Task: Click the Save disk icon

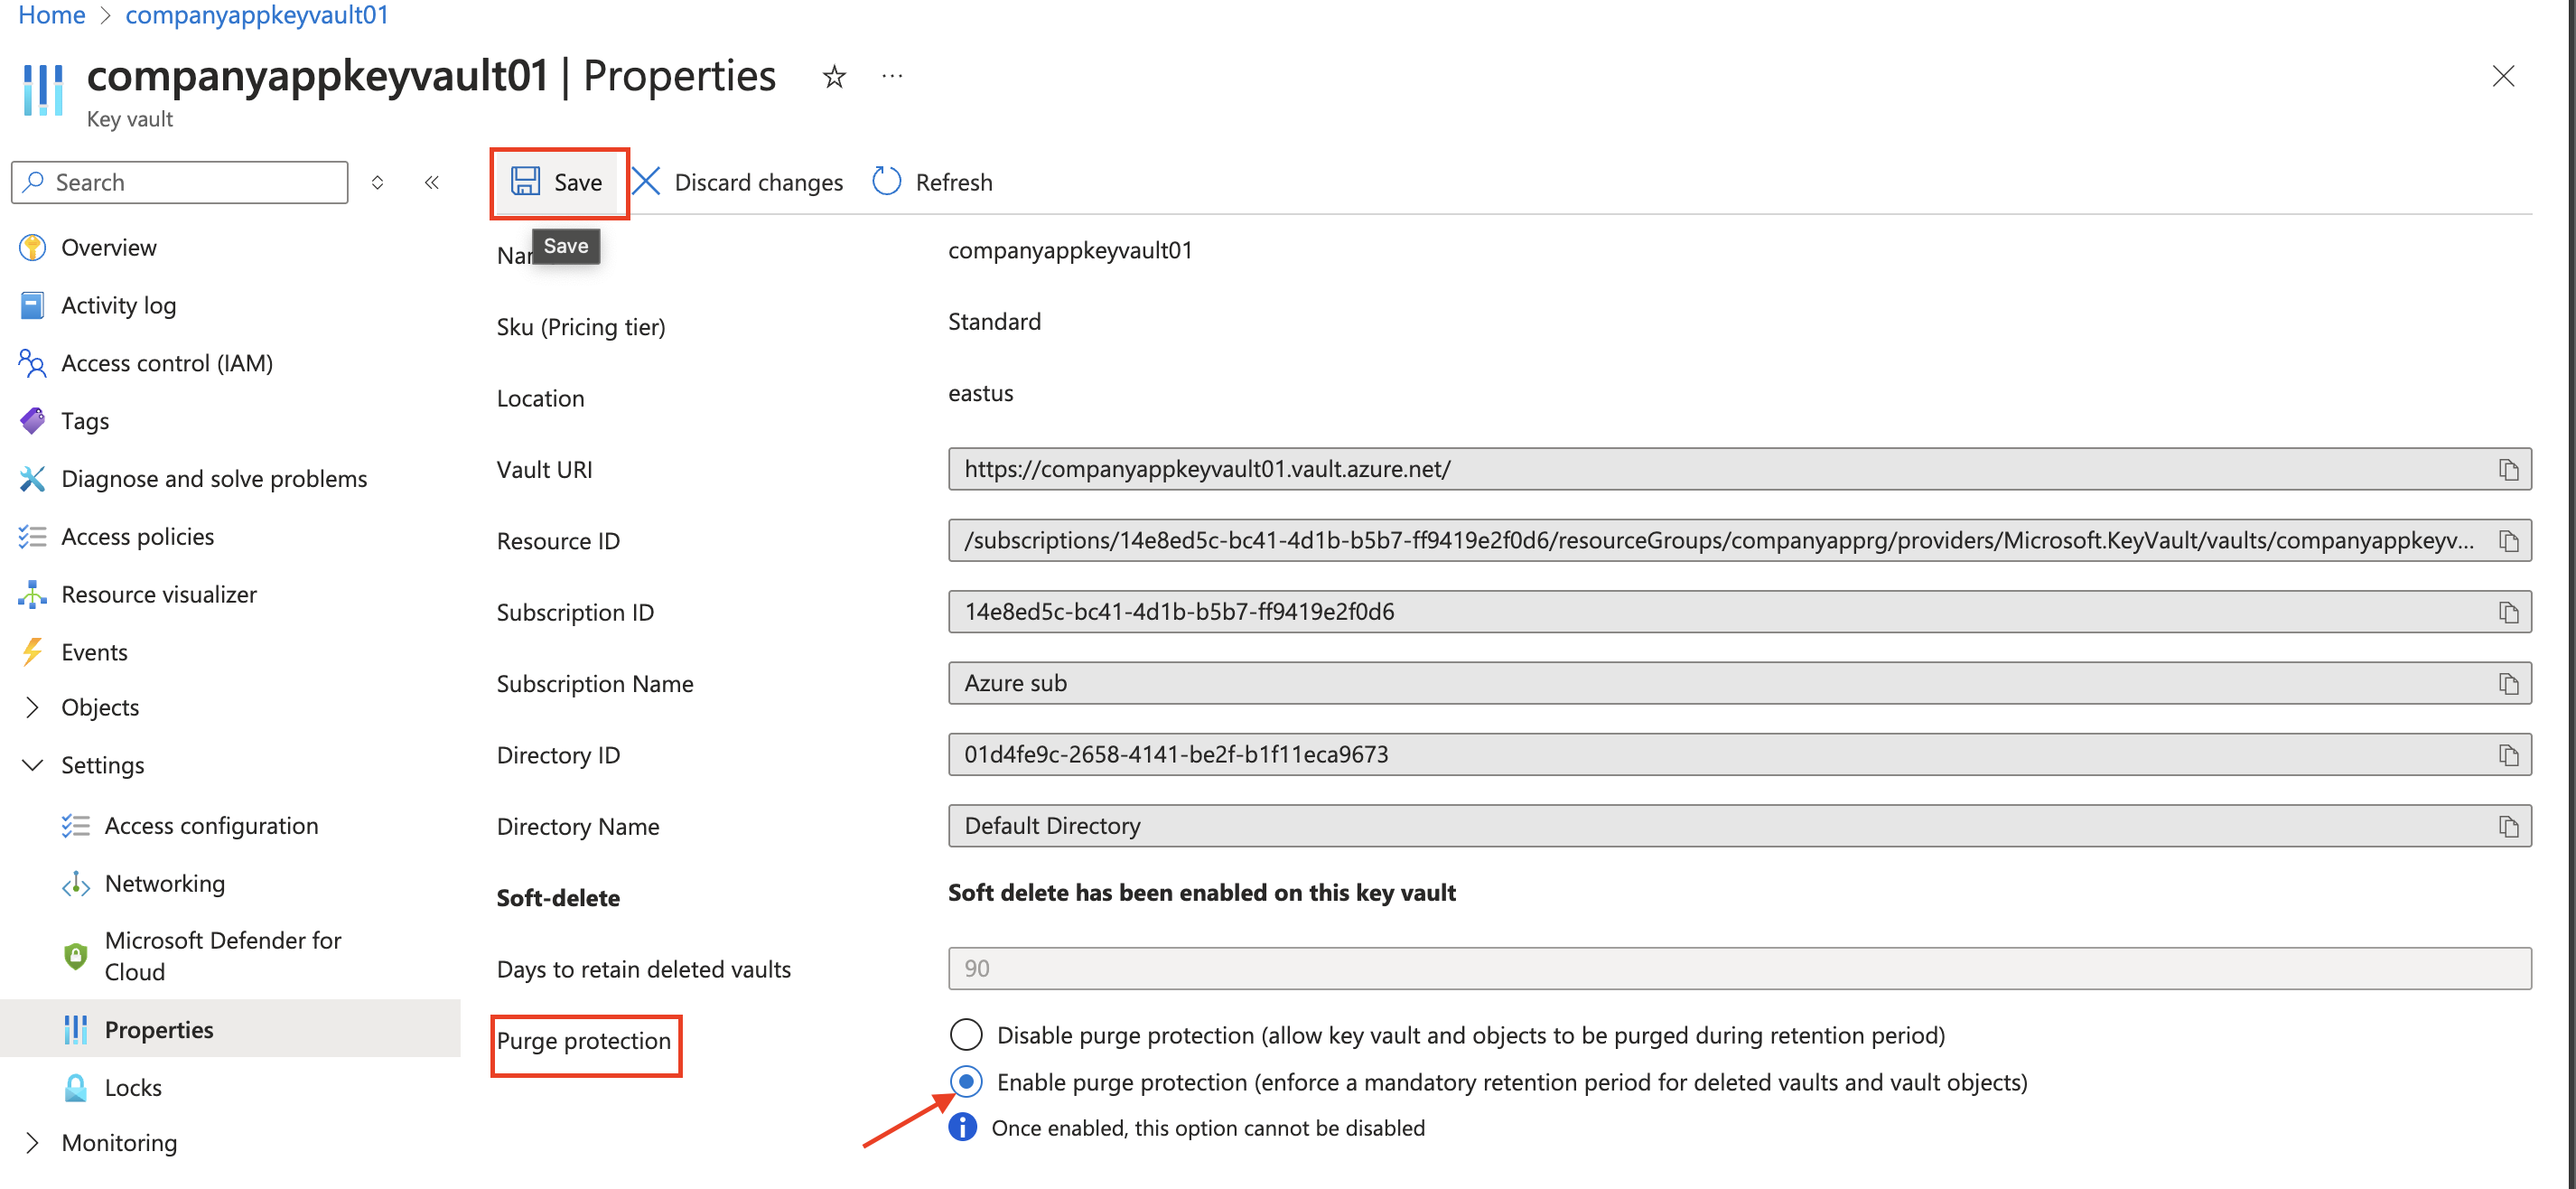Action: point(525,181)
